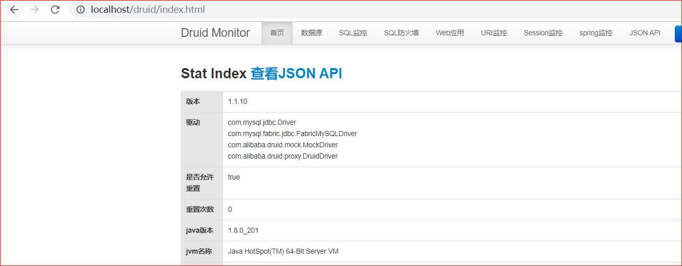Select the com.mysql.jdbc.Driver entry
This screenshot has width=682, height=266.
point(262,122)
